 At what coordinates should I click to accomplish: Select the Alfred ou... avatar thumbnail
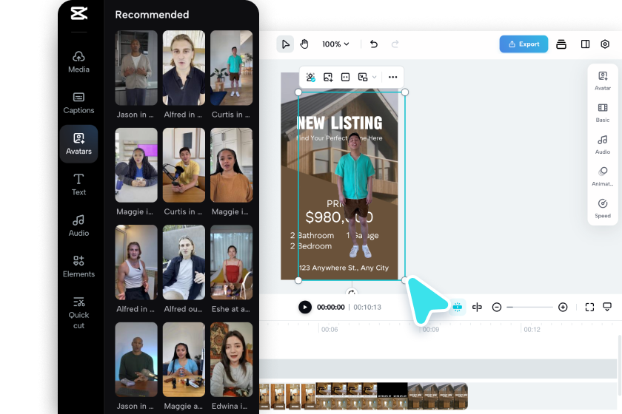(184, 262)
